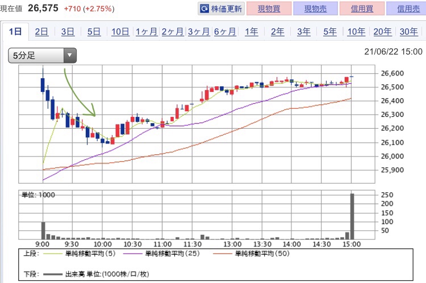Click the 26,600 price axis label
Viewport: 426px width, 283px height.
point(392,73)
